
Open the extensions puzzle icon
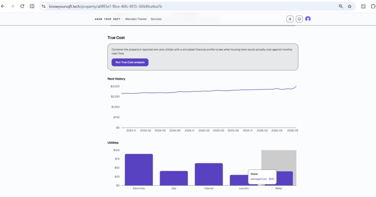(373, 7)
